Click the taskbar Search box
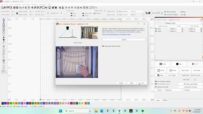 [78, 111]
